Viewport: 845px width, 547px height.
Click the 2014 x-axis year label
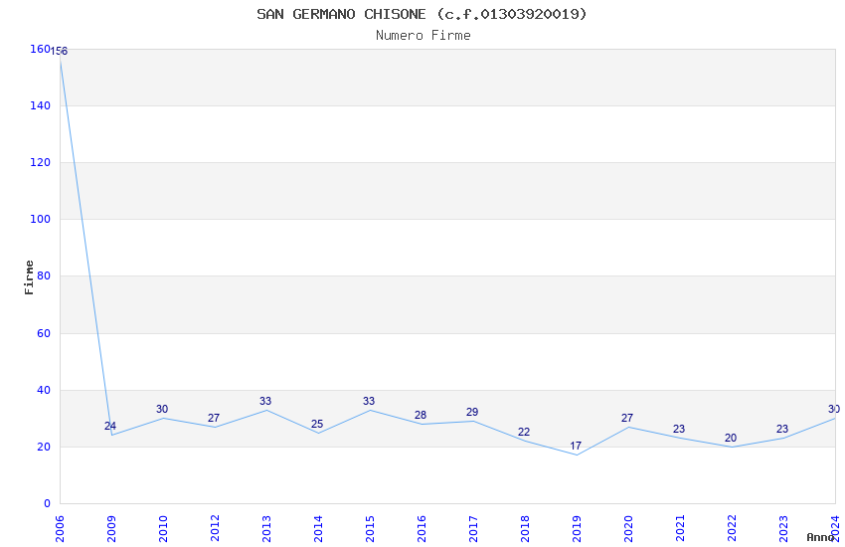tap(318, 524)
